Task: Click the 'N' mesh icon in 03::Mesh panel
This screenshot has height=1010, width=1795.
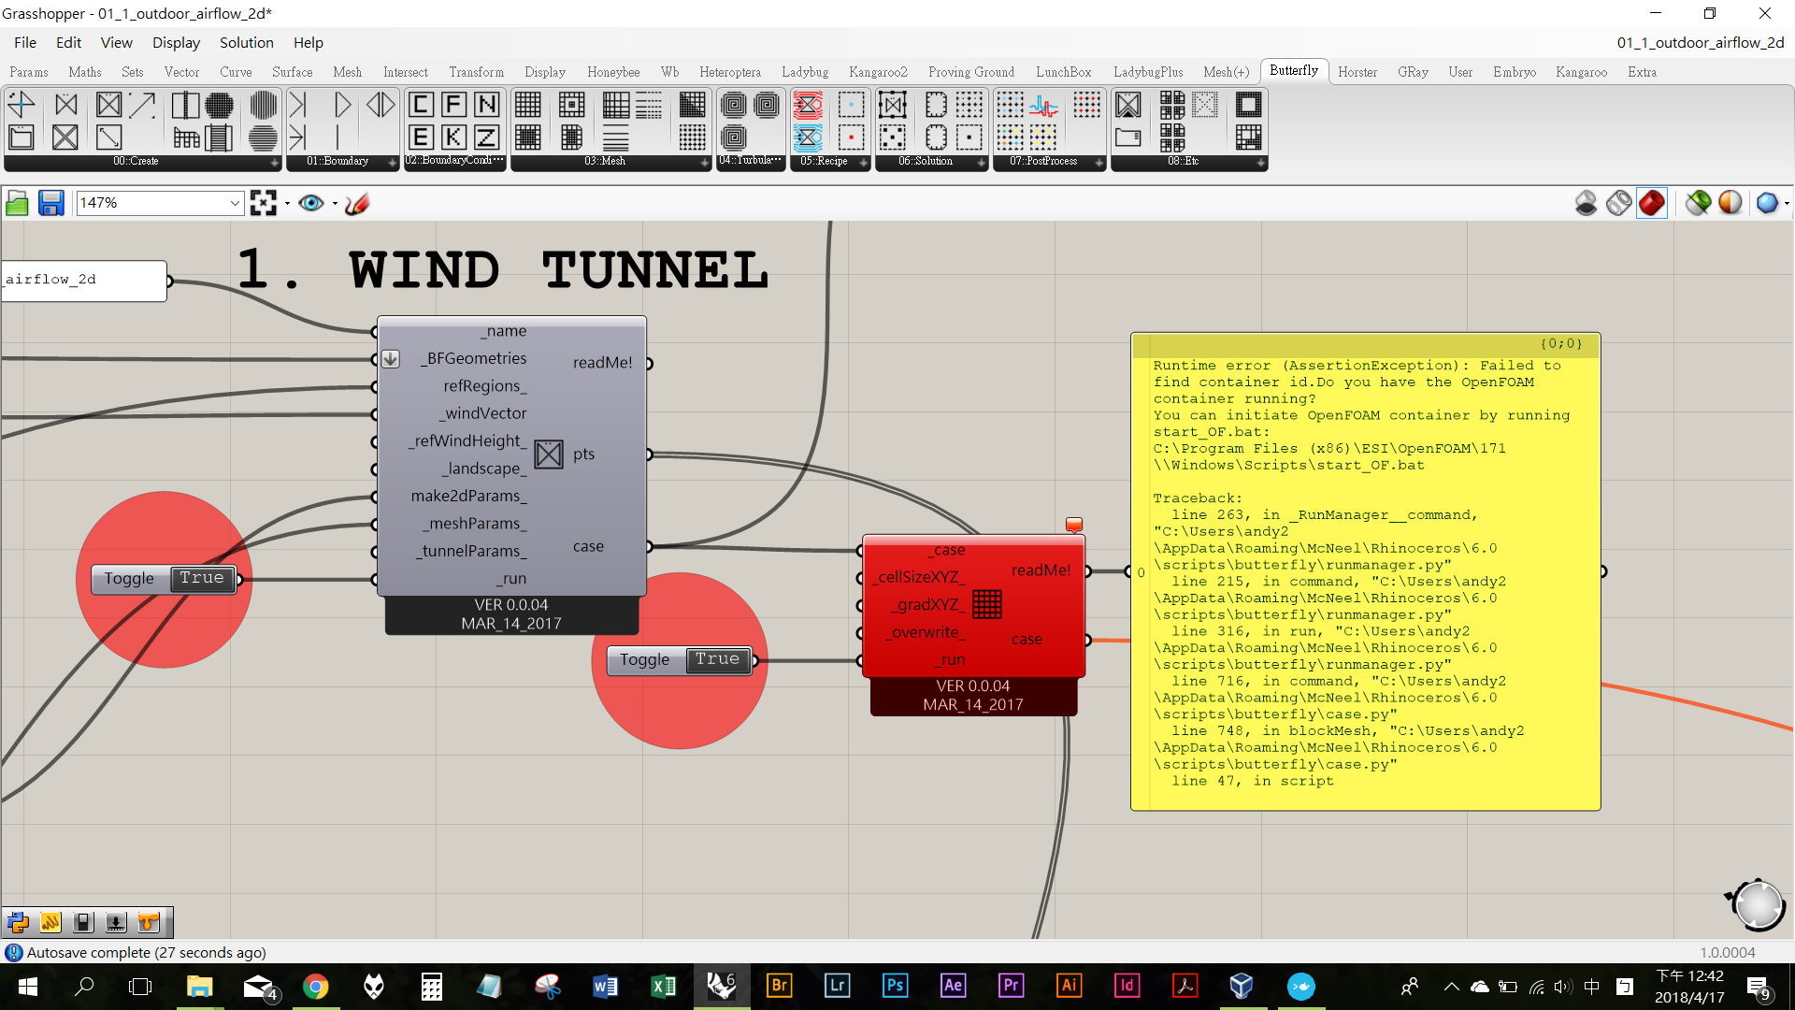Action: tap(486, 105)
